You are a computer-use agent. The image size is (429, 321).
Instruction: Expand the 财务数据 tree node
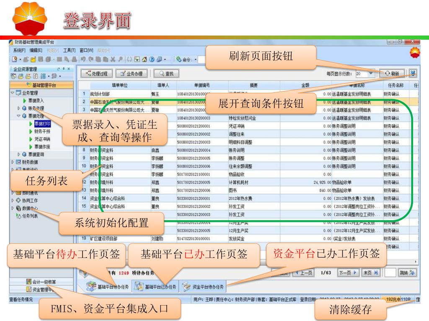(12, 162)
